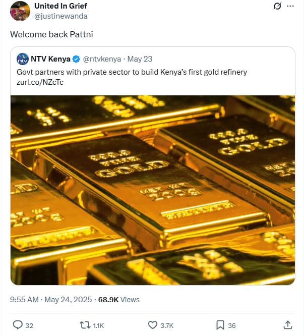Repost this tweet using the retweet icon
Viewport: 304px width, 336px height.
86,325
